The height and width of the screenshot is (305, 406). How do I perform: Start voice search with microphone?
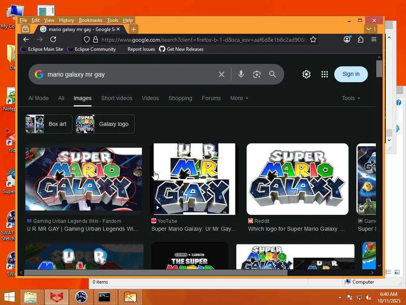coord(241,74)
